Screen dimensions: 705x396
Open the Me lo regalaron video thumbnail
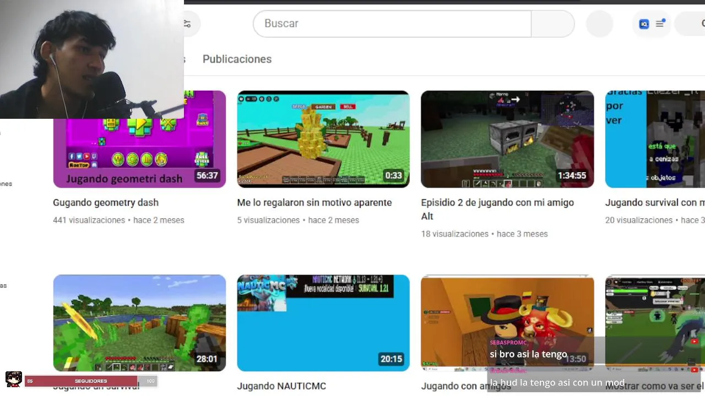pyautogui.click(x=323, y=139)
